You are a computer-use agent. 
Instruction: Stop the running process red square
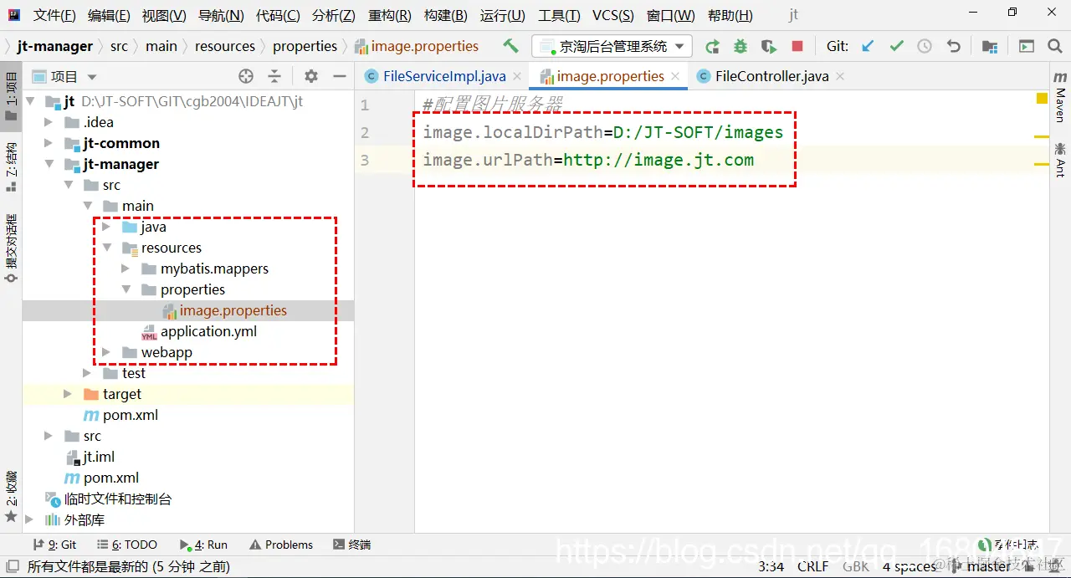click(797, 47)
